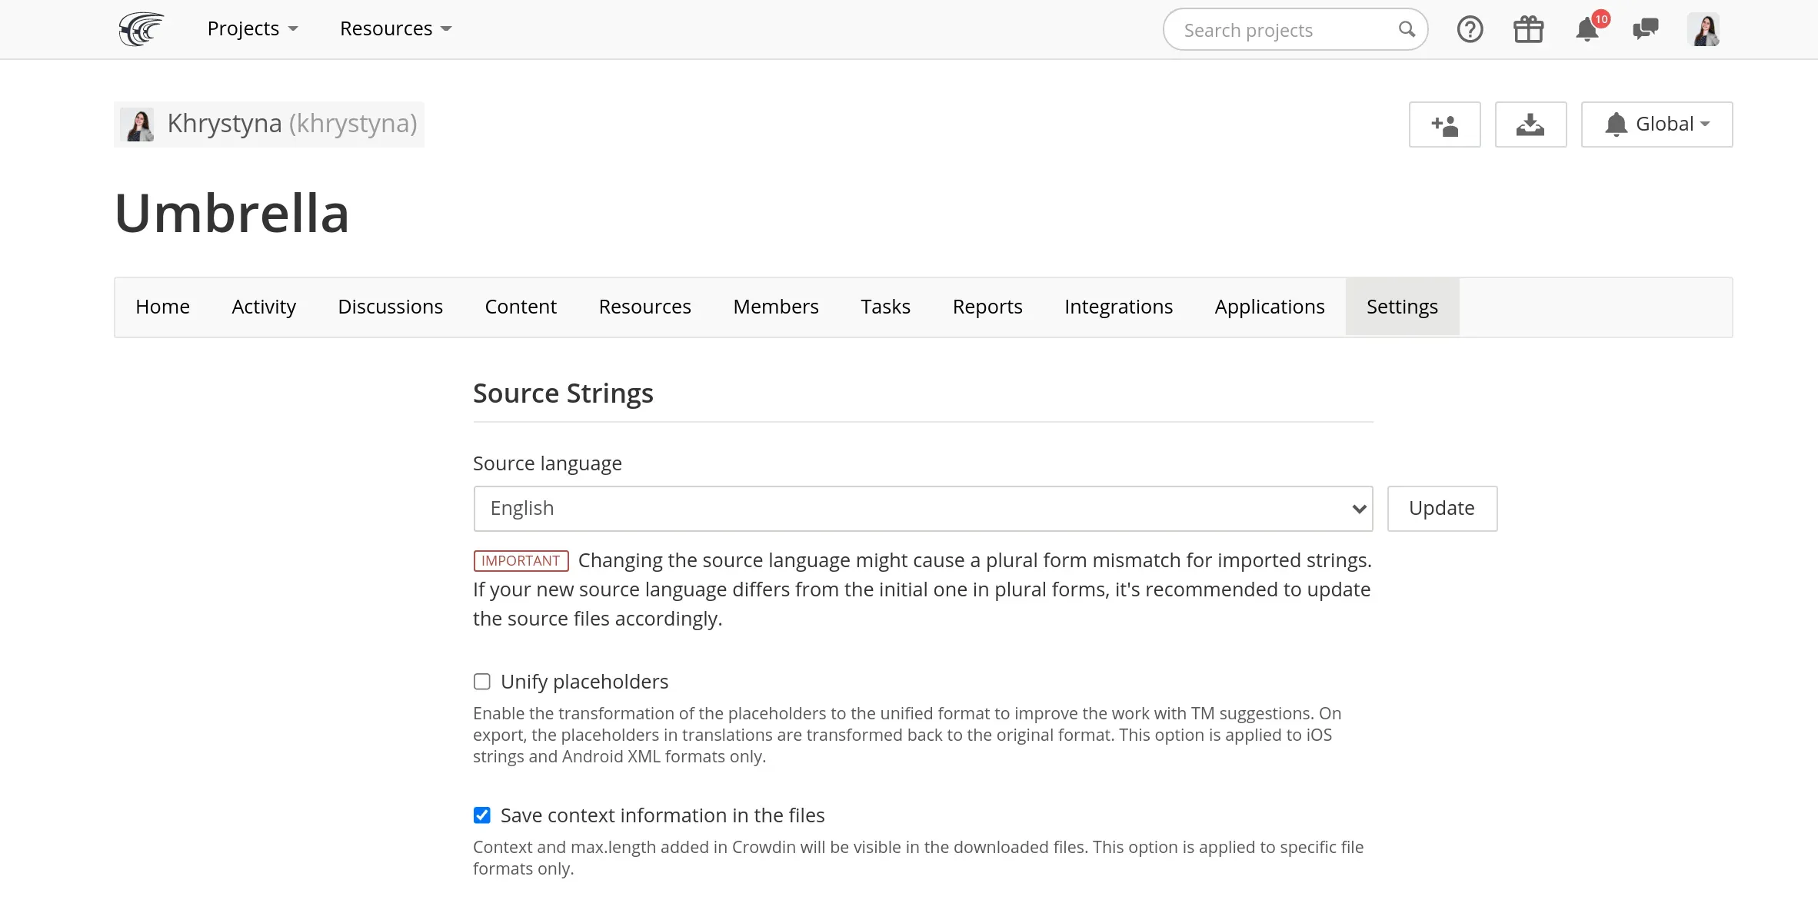Screen dimensions: 1818x903
Task: Click the search magnifier icon
Action: tap(1407, 30)
